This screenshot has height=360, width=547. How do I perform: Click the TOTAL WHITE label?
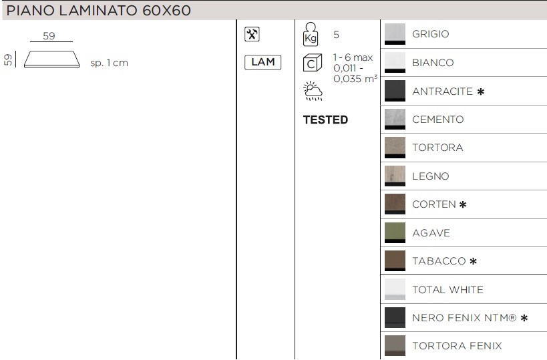tap(447, 290)
